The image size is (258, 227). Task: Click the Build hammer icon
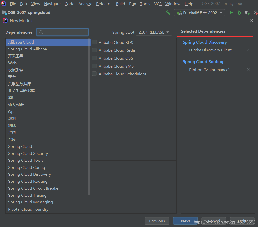click(x=168, y=12)
